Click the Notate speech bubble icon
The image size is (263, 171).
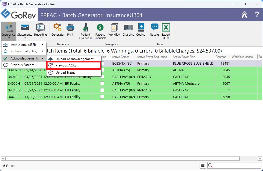pyautogui.click(x=154, y=27)
